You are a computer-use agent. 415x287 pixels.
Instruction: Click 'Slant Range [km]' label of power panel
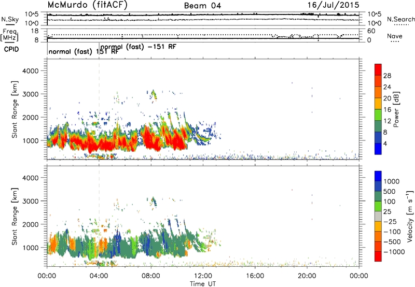[15, 109]
